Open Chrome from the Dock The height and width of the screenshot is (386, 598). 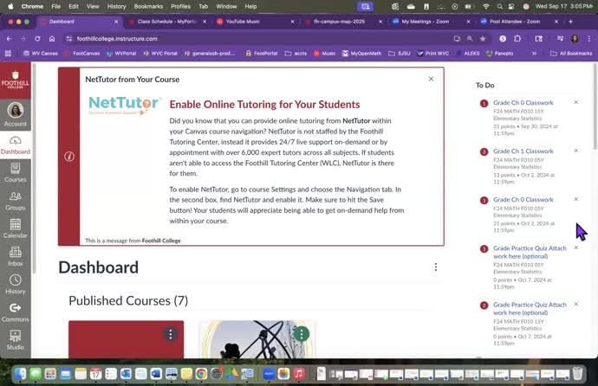(201, 374)
